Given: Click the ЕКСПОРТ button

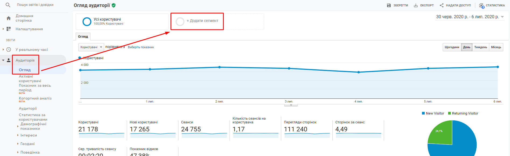Looking at the screenshot, I should (424, 5).
